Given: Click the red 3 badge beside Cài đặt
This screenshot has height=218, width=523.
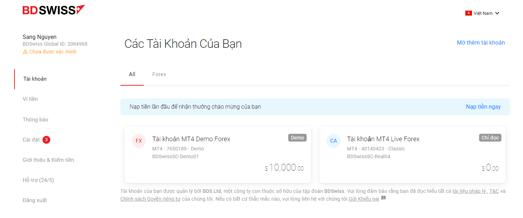Looking at the screenshot, I should tap(46, 140).
